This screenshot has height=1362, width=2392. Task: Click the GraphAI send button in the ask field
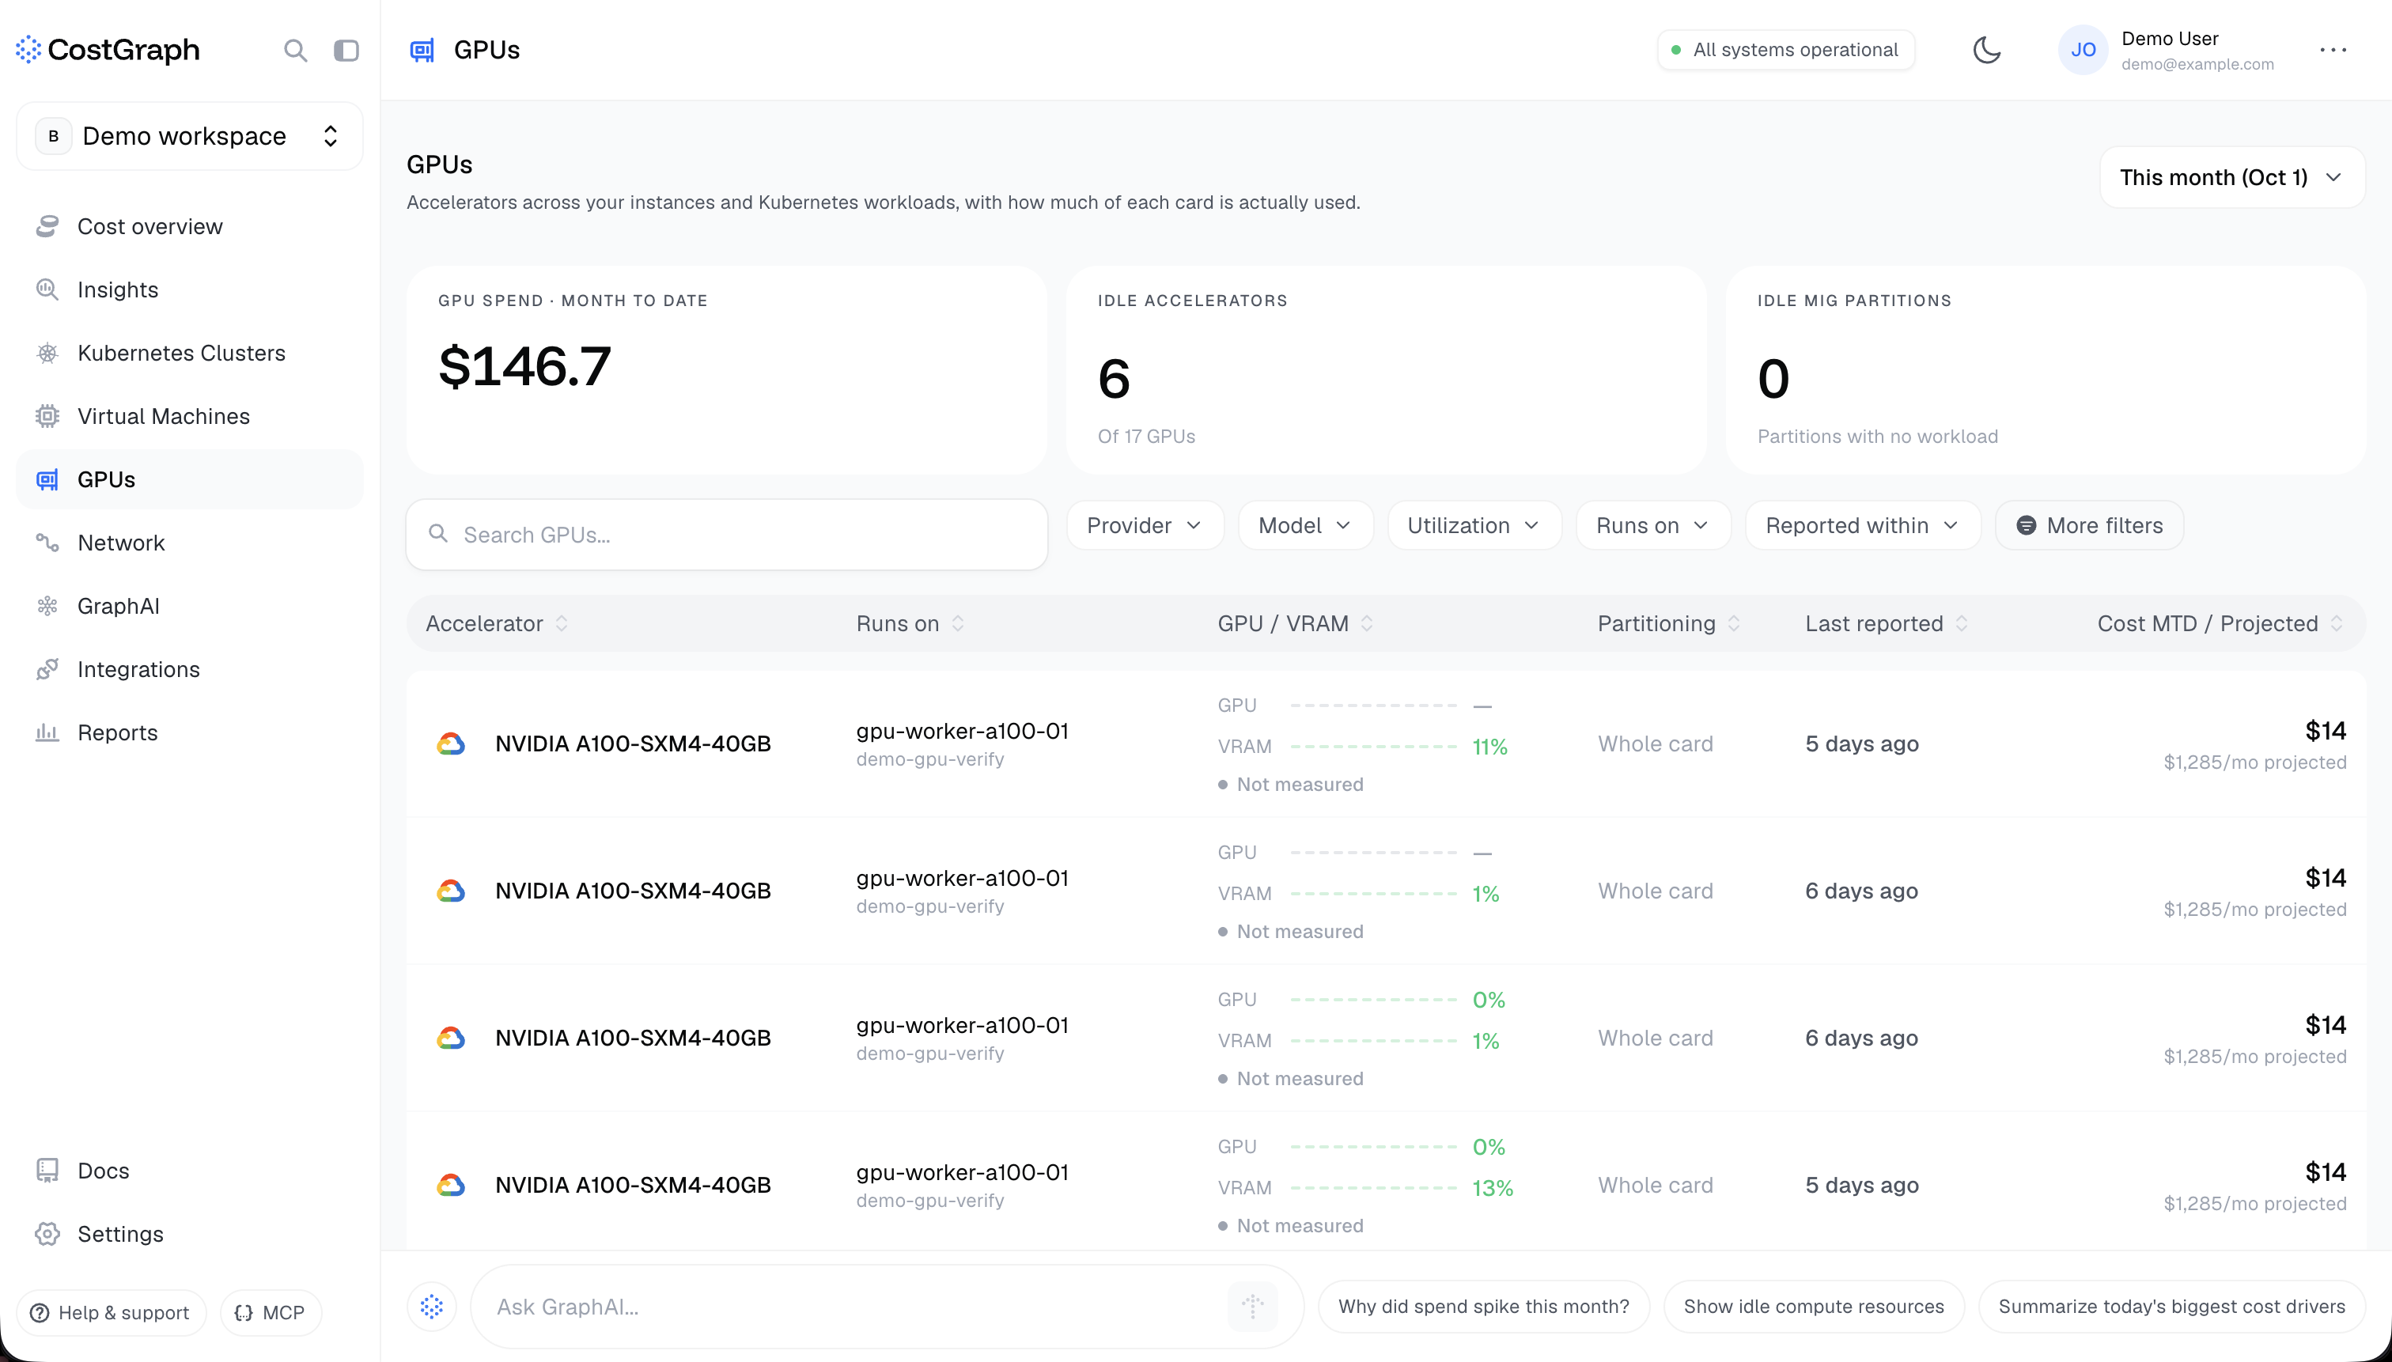pos(1253,1307)
